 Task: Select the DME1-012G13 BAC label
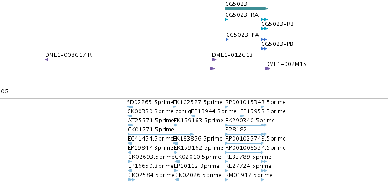pyautogui.click(x=232, y=55)
